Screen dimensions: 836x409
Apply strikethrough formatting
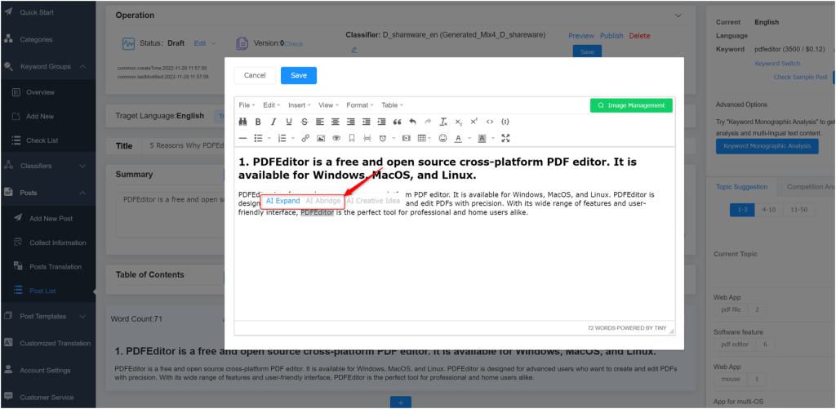(305, 122)
